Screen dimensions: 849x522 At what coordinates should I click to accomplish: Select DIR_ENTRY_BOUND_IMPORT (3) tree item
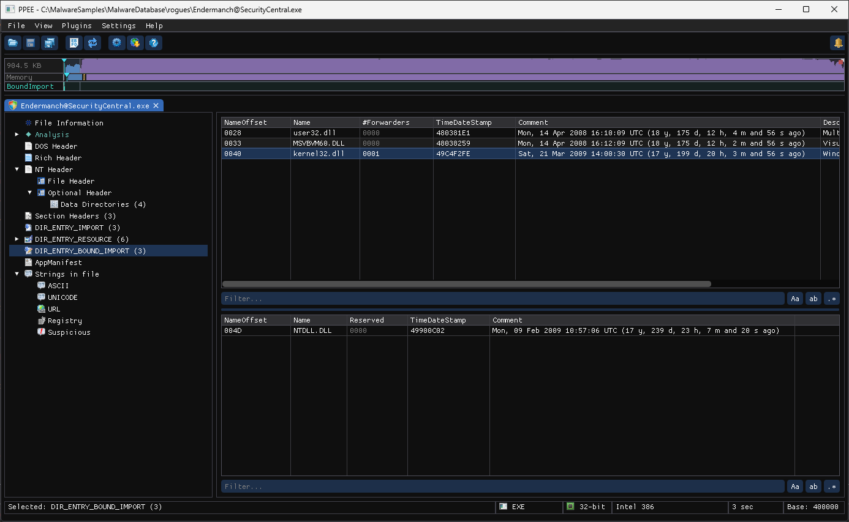tap(108, 251)
